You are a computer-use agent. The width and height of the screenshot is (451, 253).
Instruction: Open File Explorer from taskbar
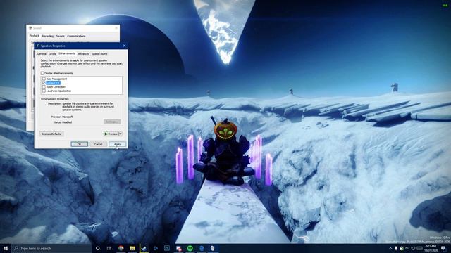tap(132, 248)
